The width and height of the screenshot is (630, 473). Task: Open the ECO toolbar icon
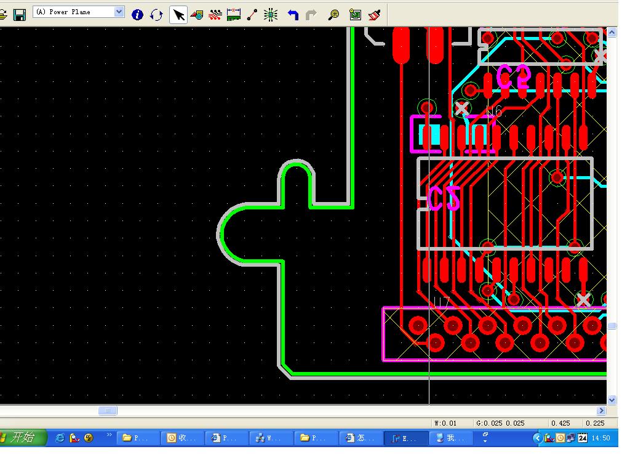[252, 15]
